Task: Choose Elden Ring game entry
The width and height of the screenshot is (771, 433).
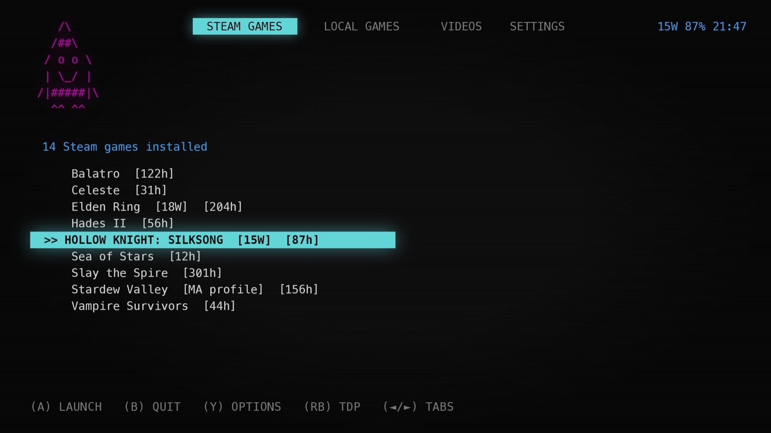Action: tap(157, 207)
